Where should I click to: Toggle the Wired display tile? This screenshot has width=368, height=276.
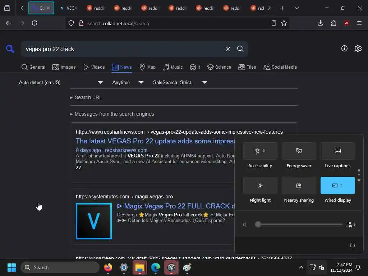point(338,185)
